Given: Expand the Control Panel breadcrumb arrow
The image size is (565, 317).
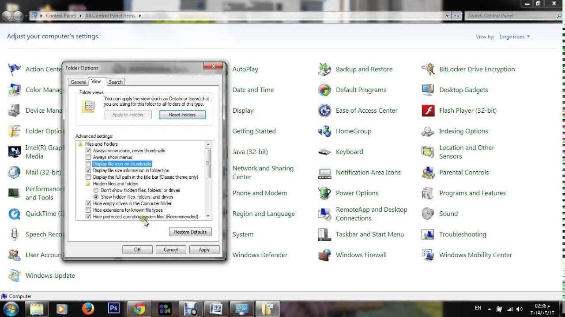Looking at the screenshot, I should coord(80,15).
